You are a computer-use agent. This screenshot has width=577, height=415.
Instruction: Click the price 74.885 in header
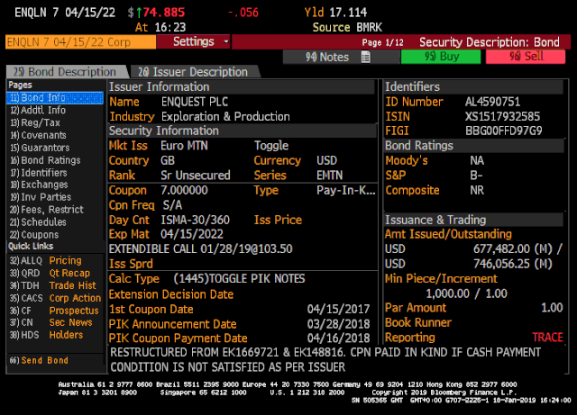pos(163,13)
